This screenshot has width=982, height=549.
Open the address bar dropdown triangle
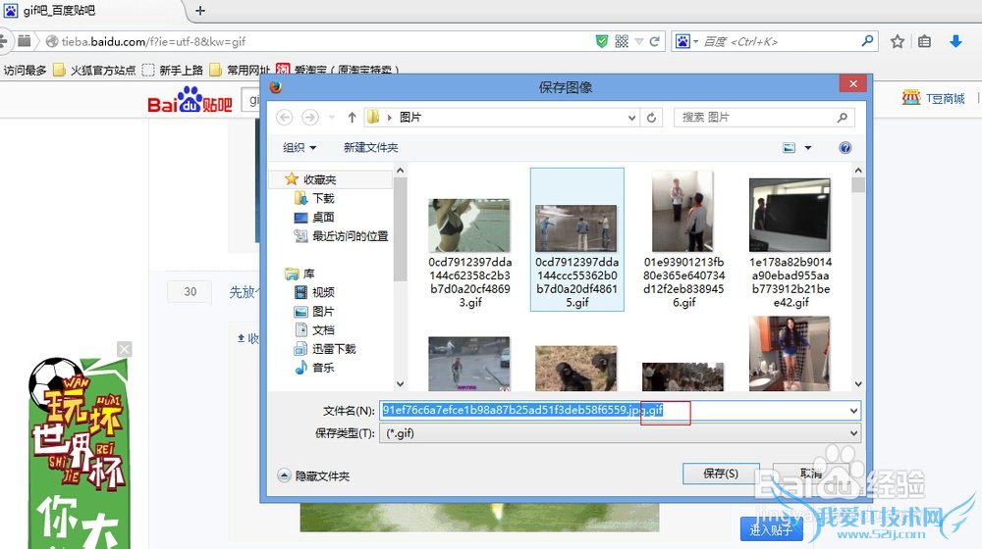tap(639, 41)
